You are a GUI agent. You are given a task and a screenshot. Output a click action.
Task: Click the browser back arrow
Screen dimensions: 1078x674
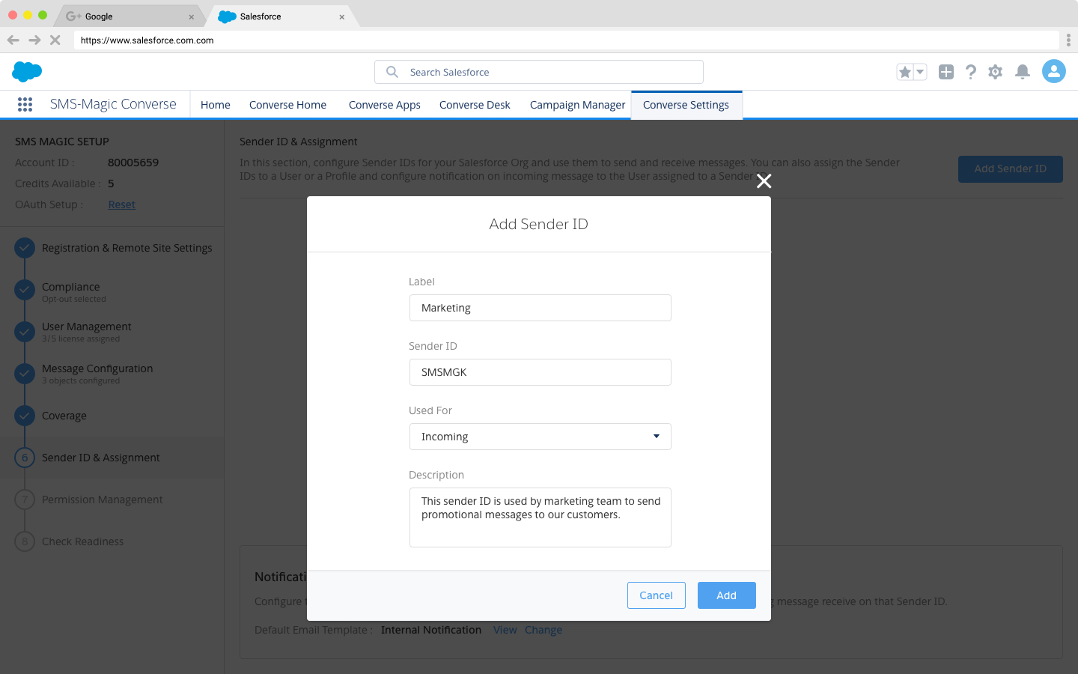(13, 40)
